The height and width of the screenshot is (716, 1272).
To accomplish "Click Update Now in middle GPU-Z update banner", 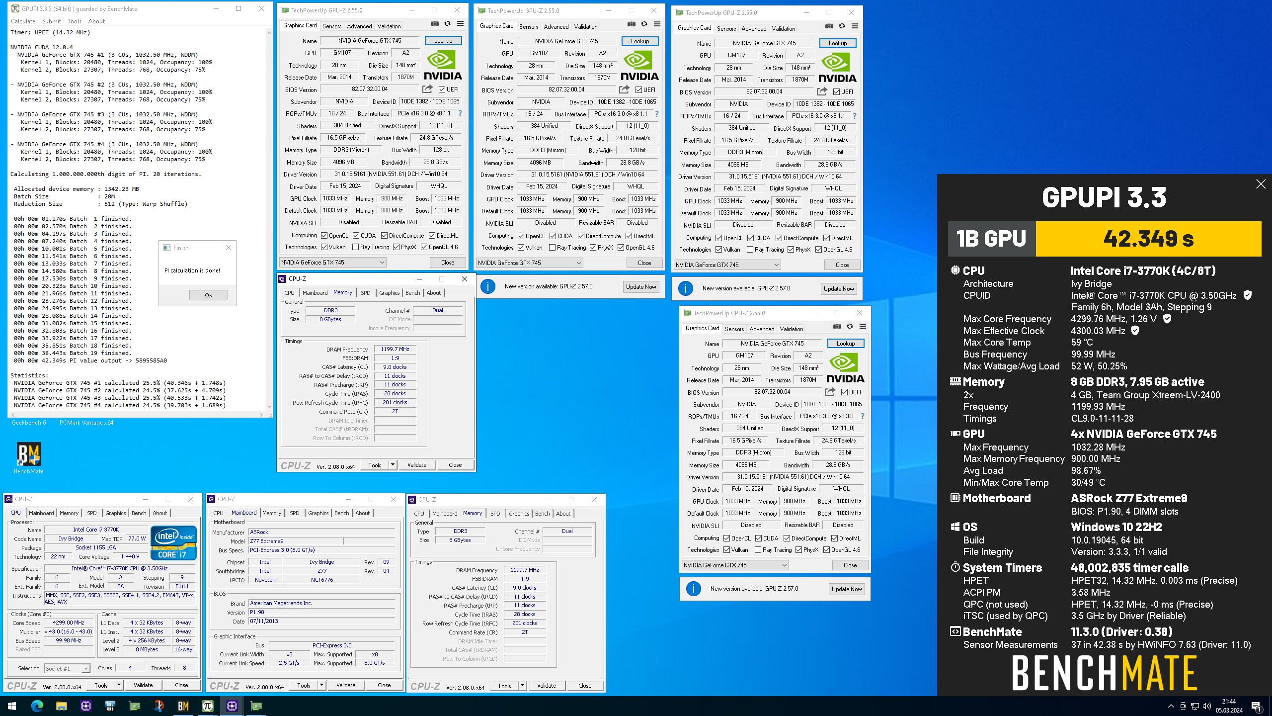I will click(x=641, y=286).
